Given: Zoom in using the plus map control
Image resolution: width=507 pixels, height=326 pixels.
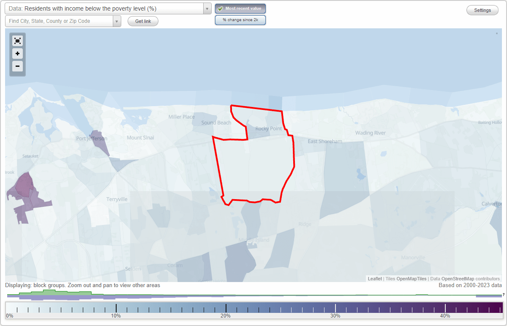Looking at the screenshot, I should click(17, 54).
